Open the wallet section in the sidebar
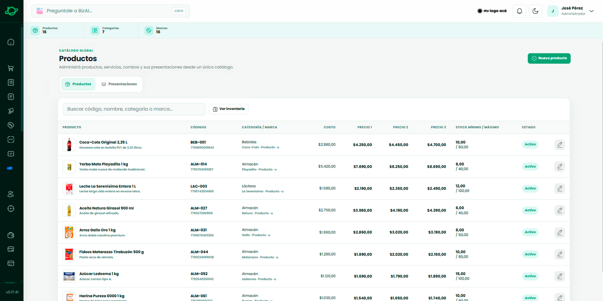The height and width of the screenshot is (301, 603). pos(11,235)
